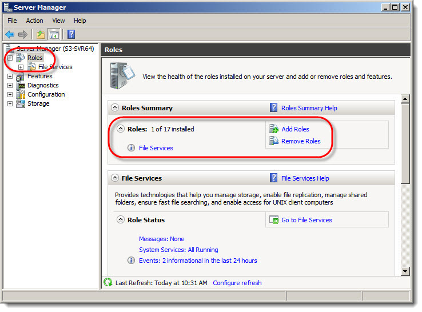This screenshot has width=422, height=312.
Task: Click the Server Manager title bar icon
Action: pos(8,7)
